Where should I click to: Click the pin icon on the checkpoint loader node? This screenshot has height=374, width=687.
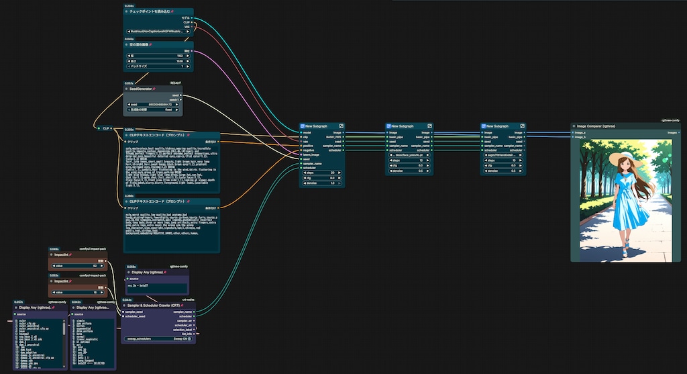pyautogui.click(x=172, y=11)
